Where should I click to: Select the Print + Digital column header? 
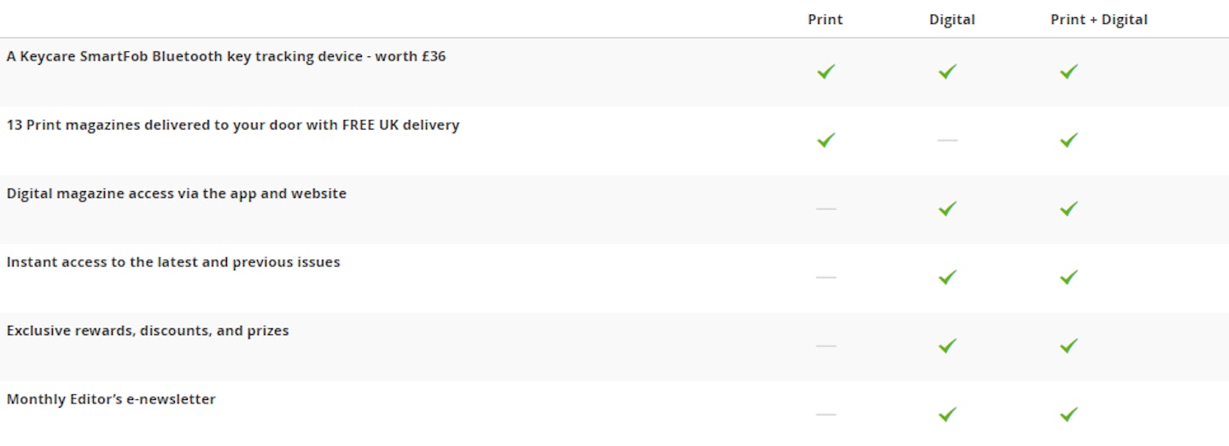(1098, 20)
